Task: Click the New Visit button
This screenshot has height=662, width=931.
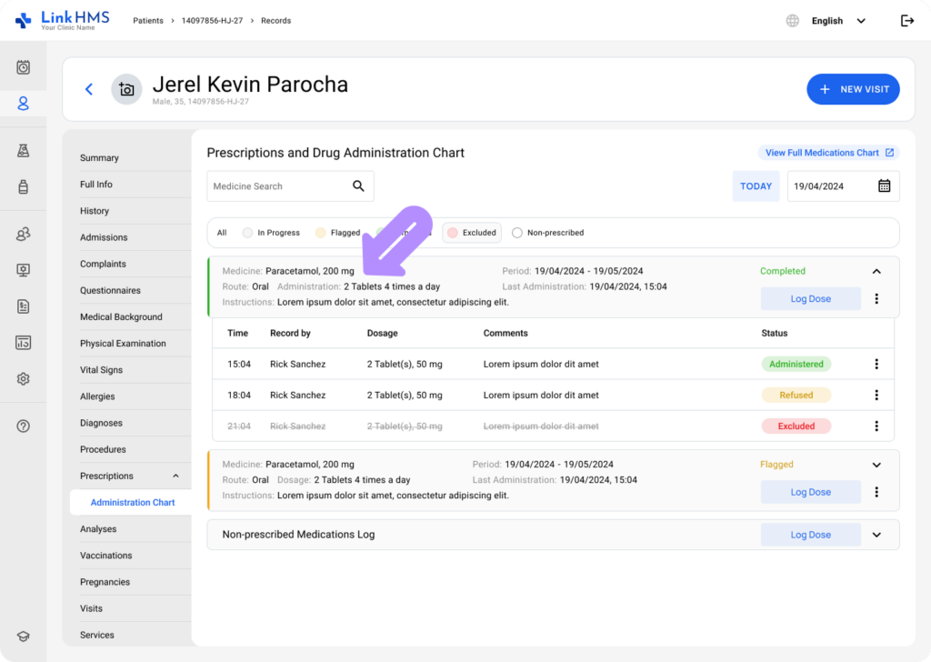Action: [853, 89]
